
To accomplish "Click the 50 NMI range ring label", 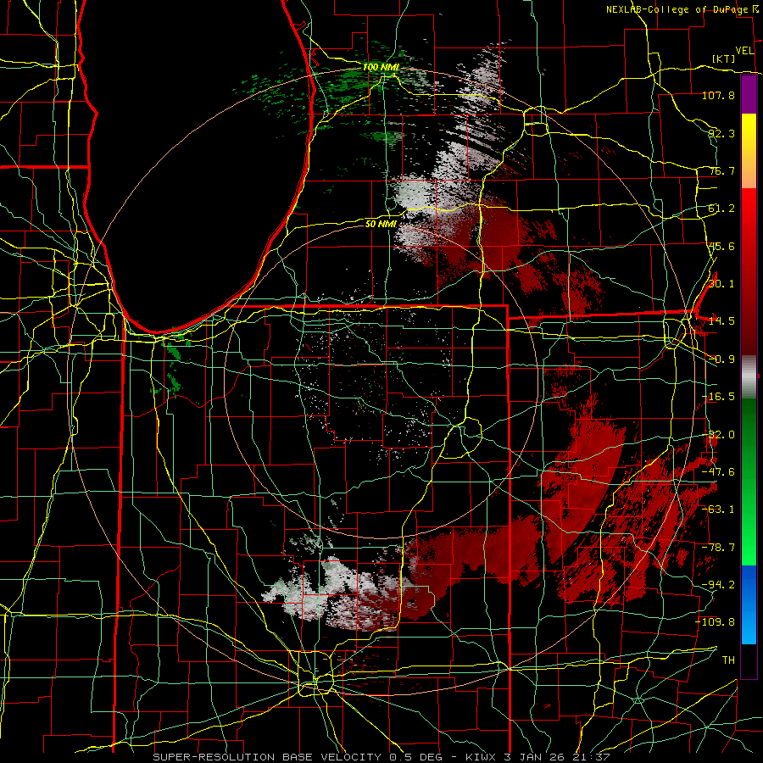I will pos(381,224).
